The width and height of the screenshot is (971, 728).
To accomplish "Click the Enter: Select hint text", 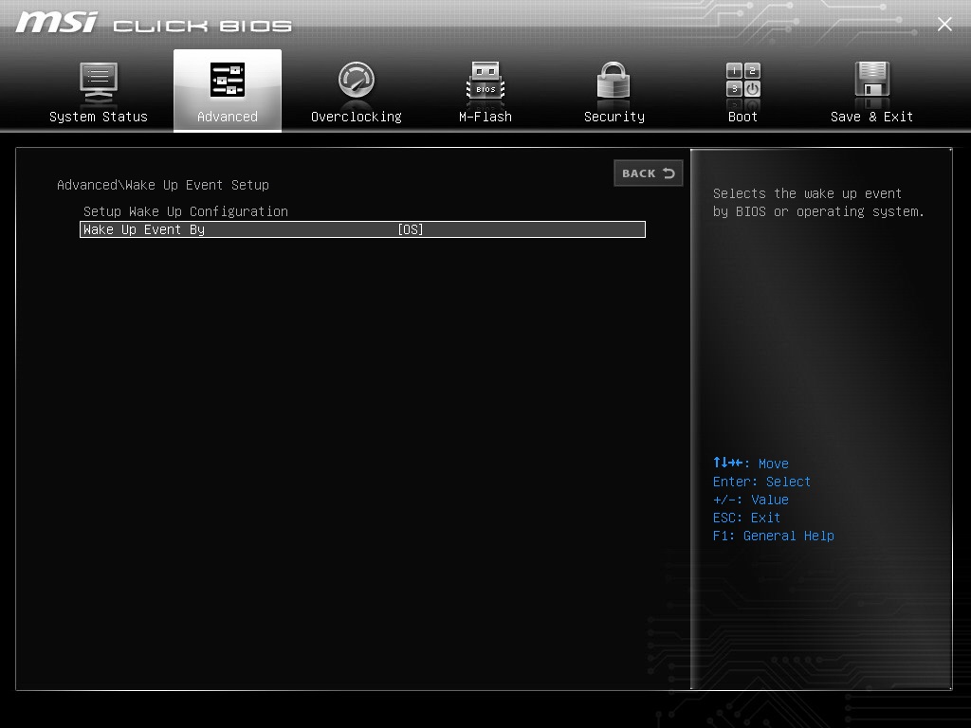I will (x=761, y=482).
